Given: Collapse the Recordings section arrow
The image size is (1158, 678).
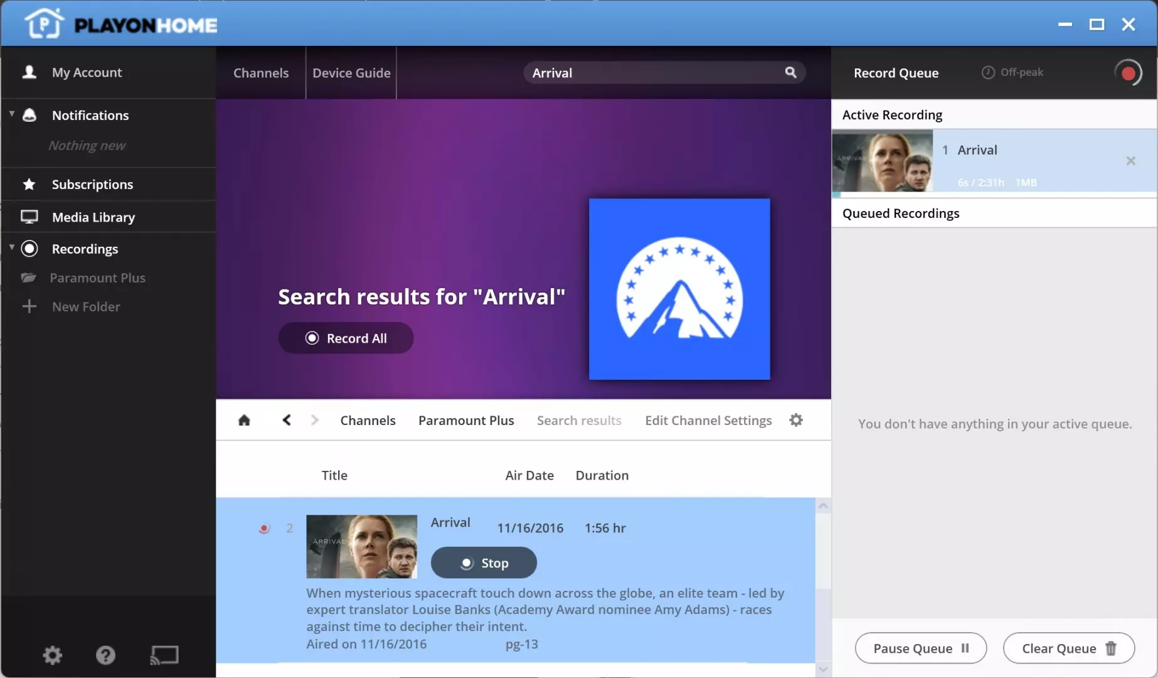Looking at the screenshot, I should pos(11,247).
